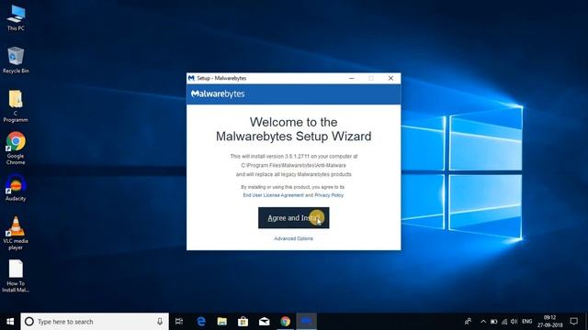Open the Privacy Policy link
This screenshot has width=588, height=330.
329,195
